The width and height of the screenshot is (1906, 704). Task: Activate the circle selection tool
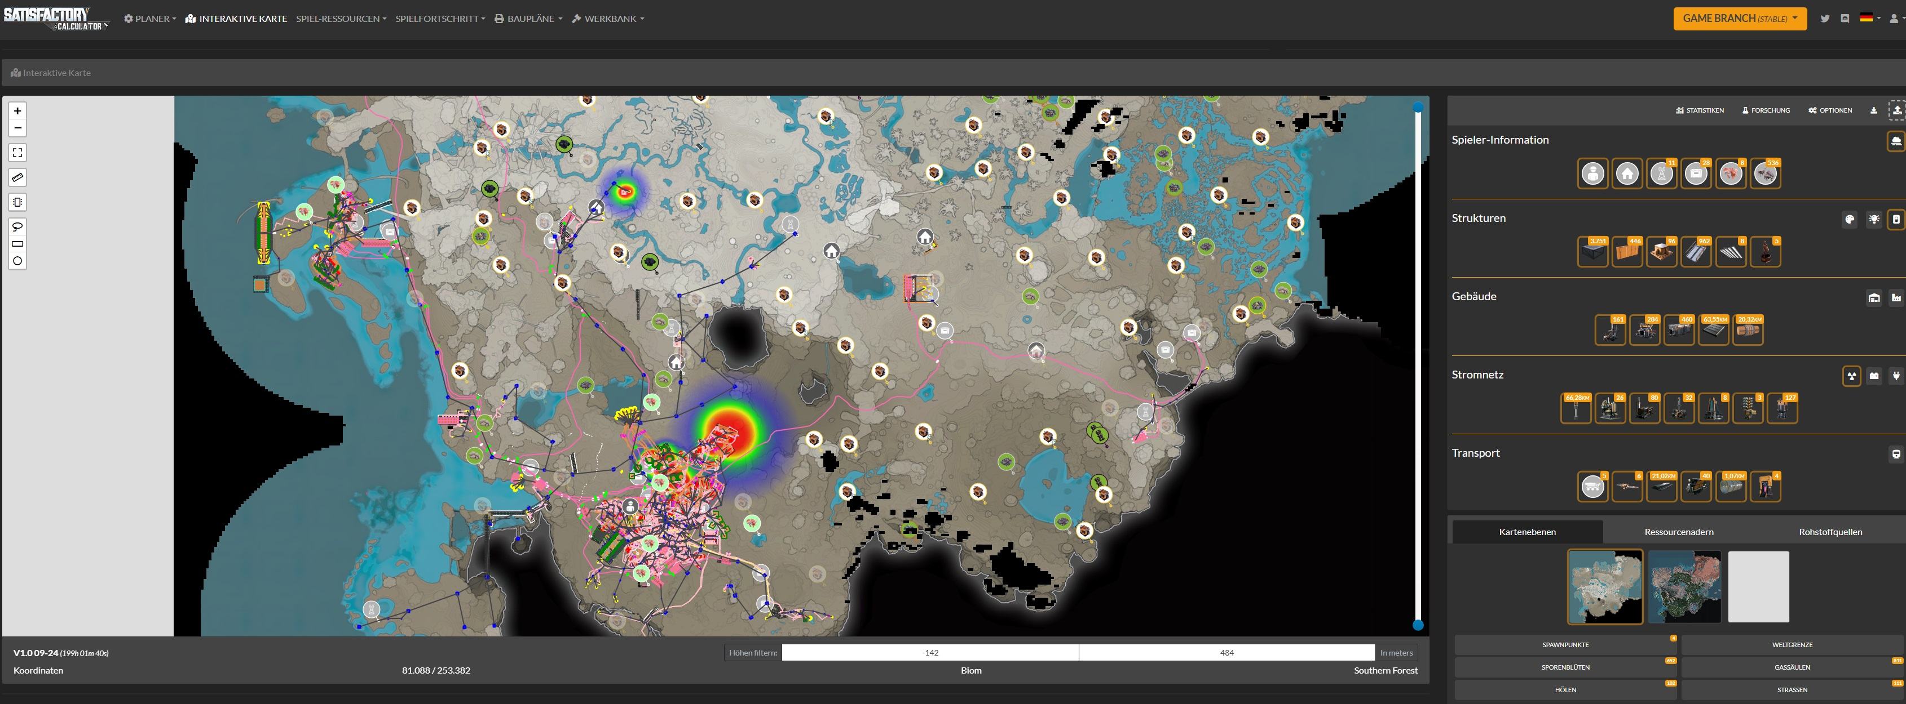coord(17,261)
